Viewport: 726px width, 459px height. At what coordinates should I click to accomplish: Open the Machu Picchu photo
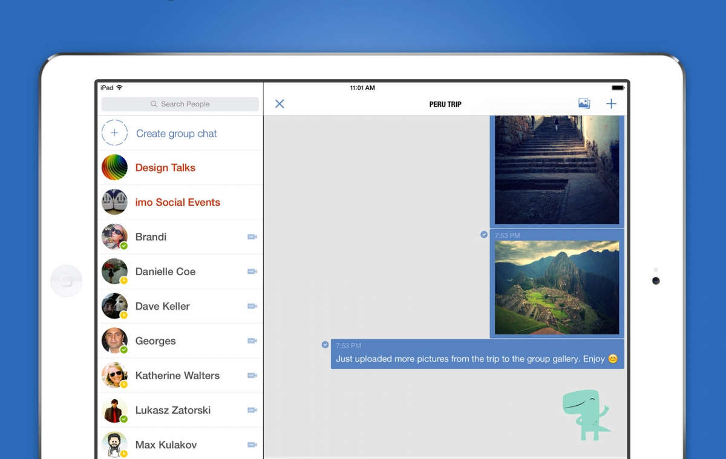(x=557, y=287)
